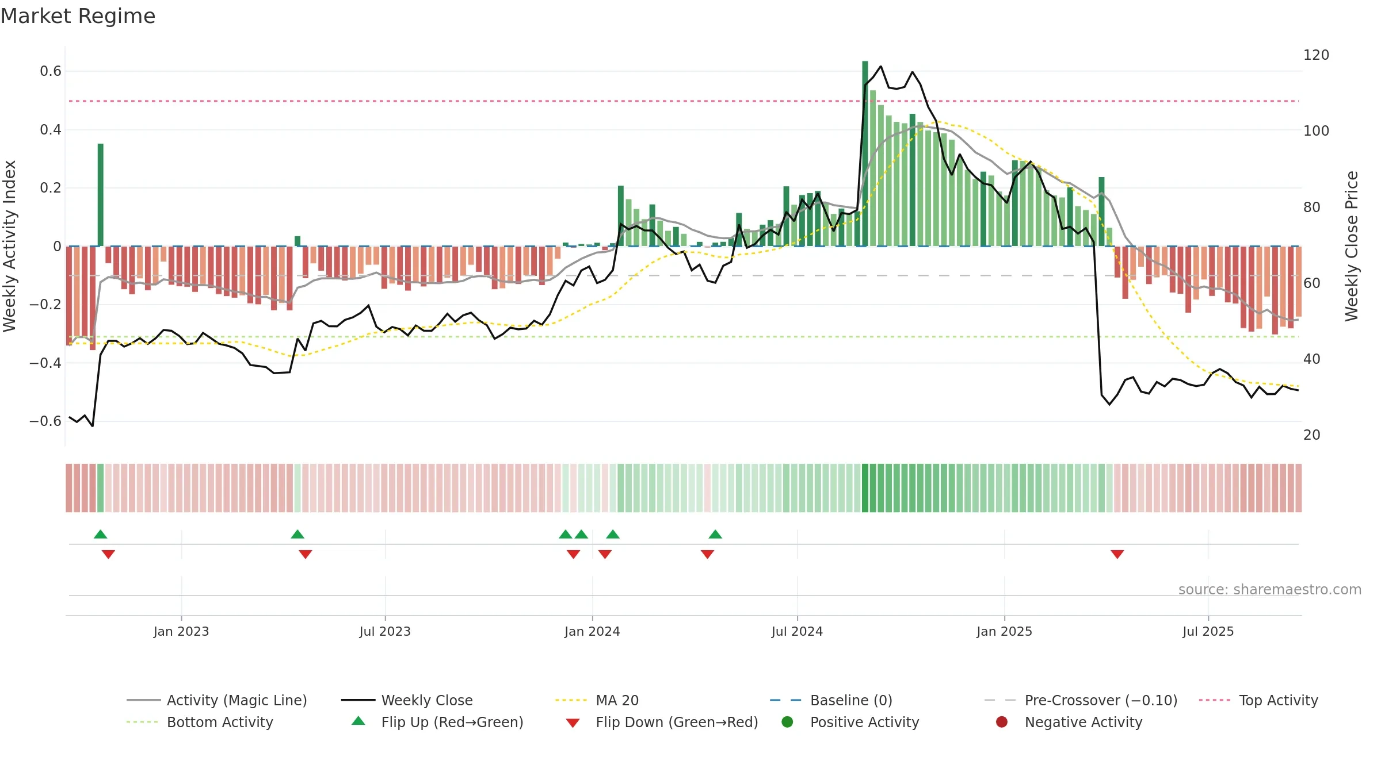
Task: Click the Jan 2025 x-axis label
Action: click(1004, 631)
